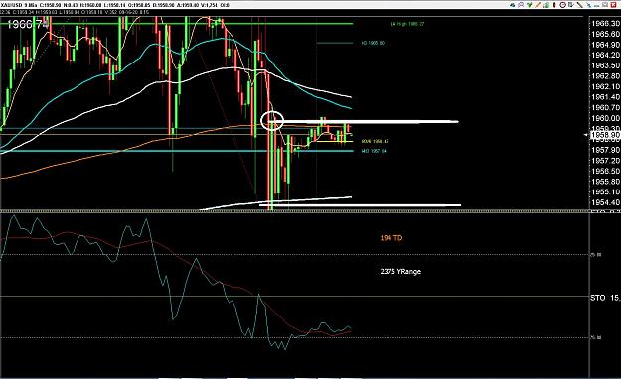Image resolution: width=621 pixels, height=379 pixels.
Task: Click the C:1958.90 close value in title bar
Action: coord(51,5)
